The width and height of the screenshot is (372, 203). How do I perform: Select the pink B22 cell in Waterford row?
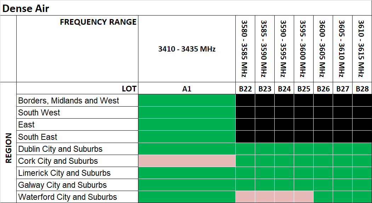(245, 197)
